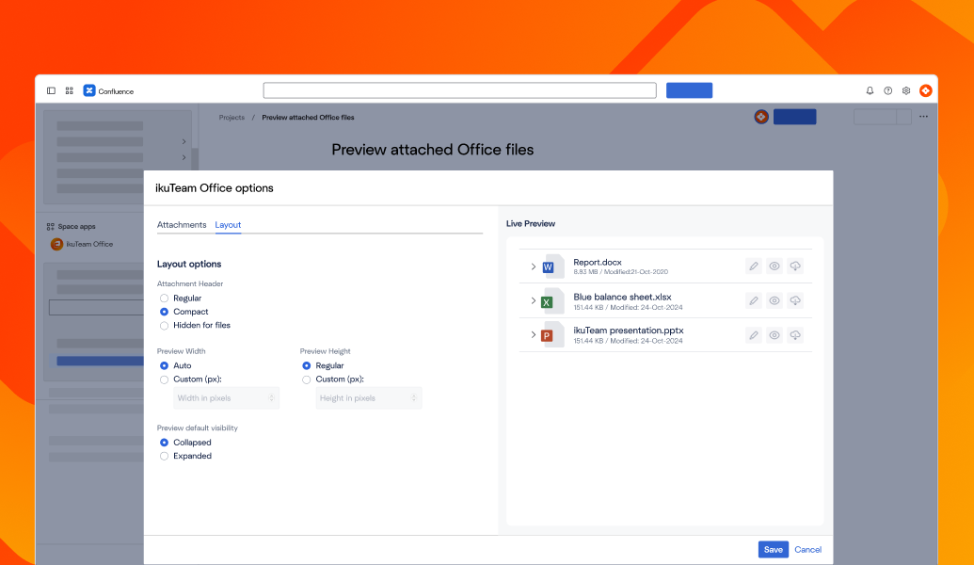The height and width of the screenshot is (565, 974).
Task: Expand the Report.docx preview
Action: click(533, 266)
